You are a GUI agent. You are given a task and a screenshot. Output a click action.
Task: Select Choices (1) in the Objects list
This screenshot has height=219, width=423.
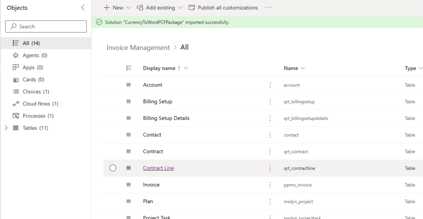click(x=36, y=92)
